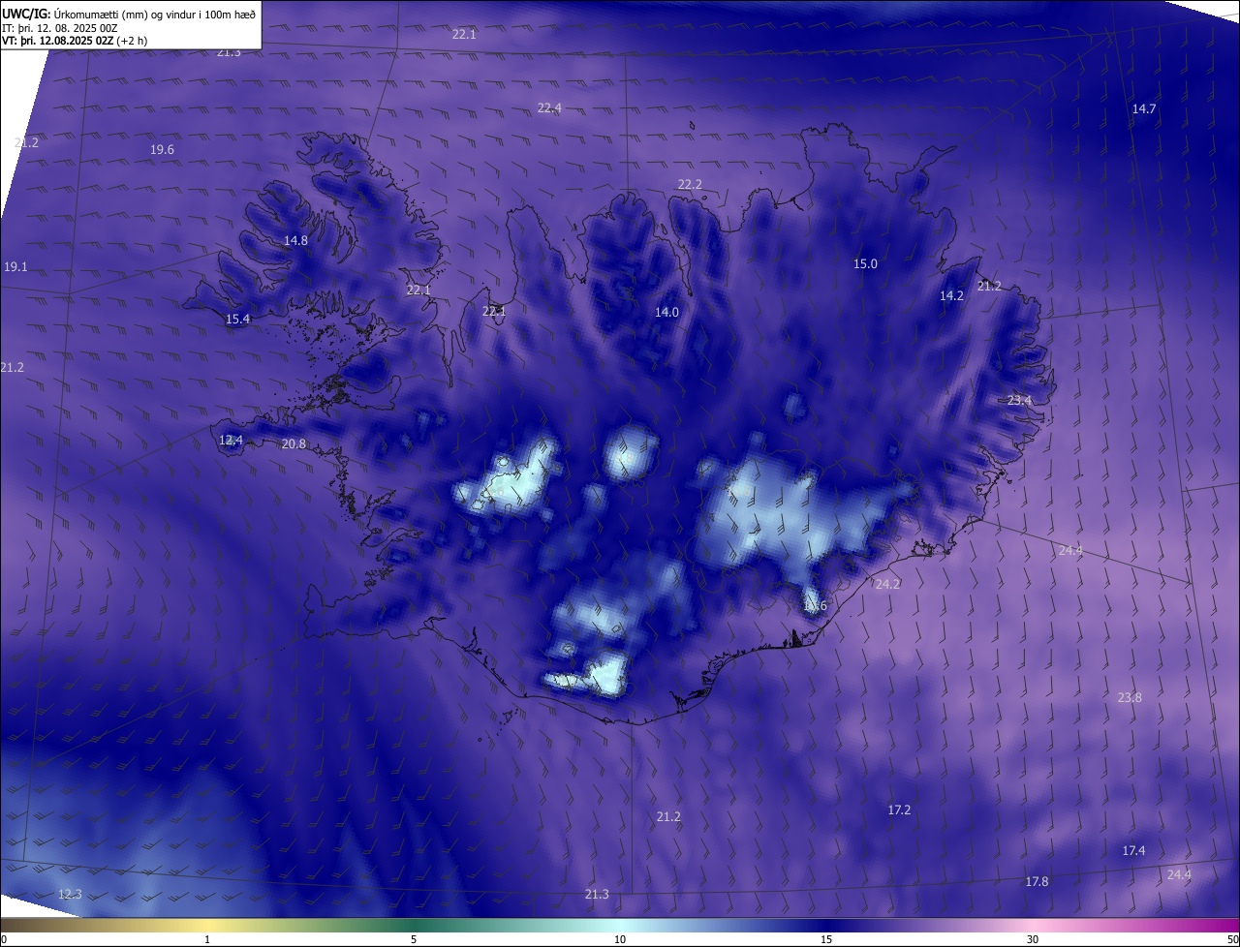Click the 14.2 value on the map
1240x947 pixels.
click(951, 295)
